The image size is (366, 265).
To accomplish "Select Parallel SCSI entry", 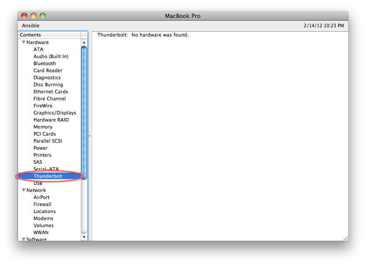I will [48, 141].
